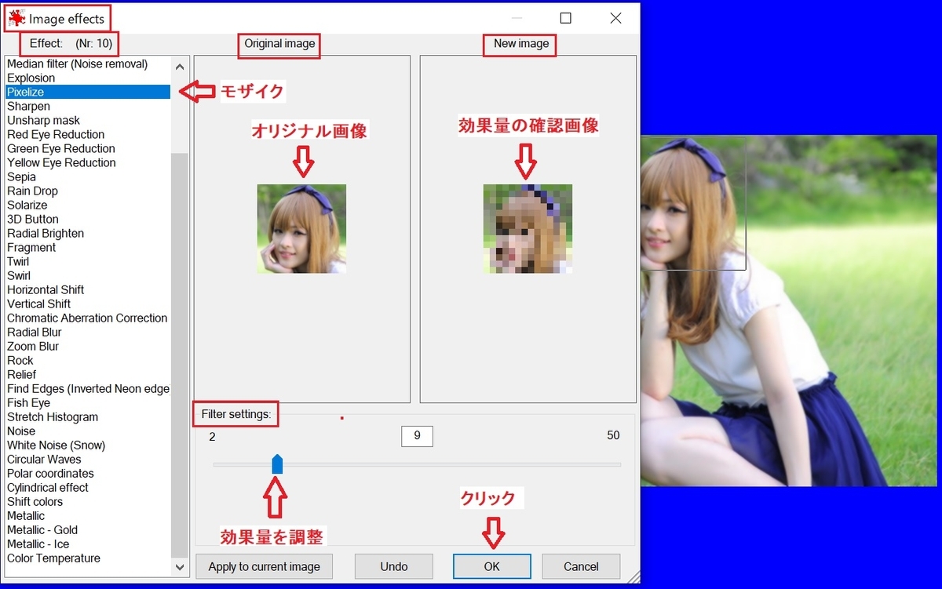Adjust the Filter settings strength slider
Image resolution: width=942 pixels, height=589 pixels.
click(x=277, y=464)
